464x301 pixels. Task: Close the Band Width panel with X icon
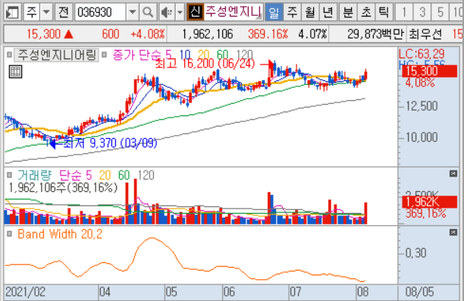point(453,232)
